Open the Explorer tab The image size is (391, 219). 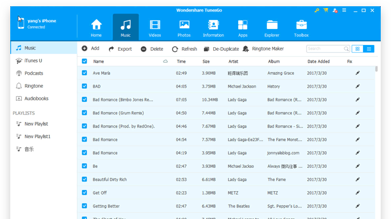coord(272,28)
